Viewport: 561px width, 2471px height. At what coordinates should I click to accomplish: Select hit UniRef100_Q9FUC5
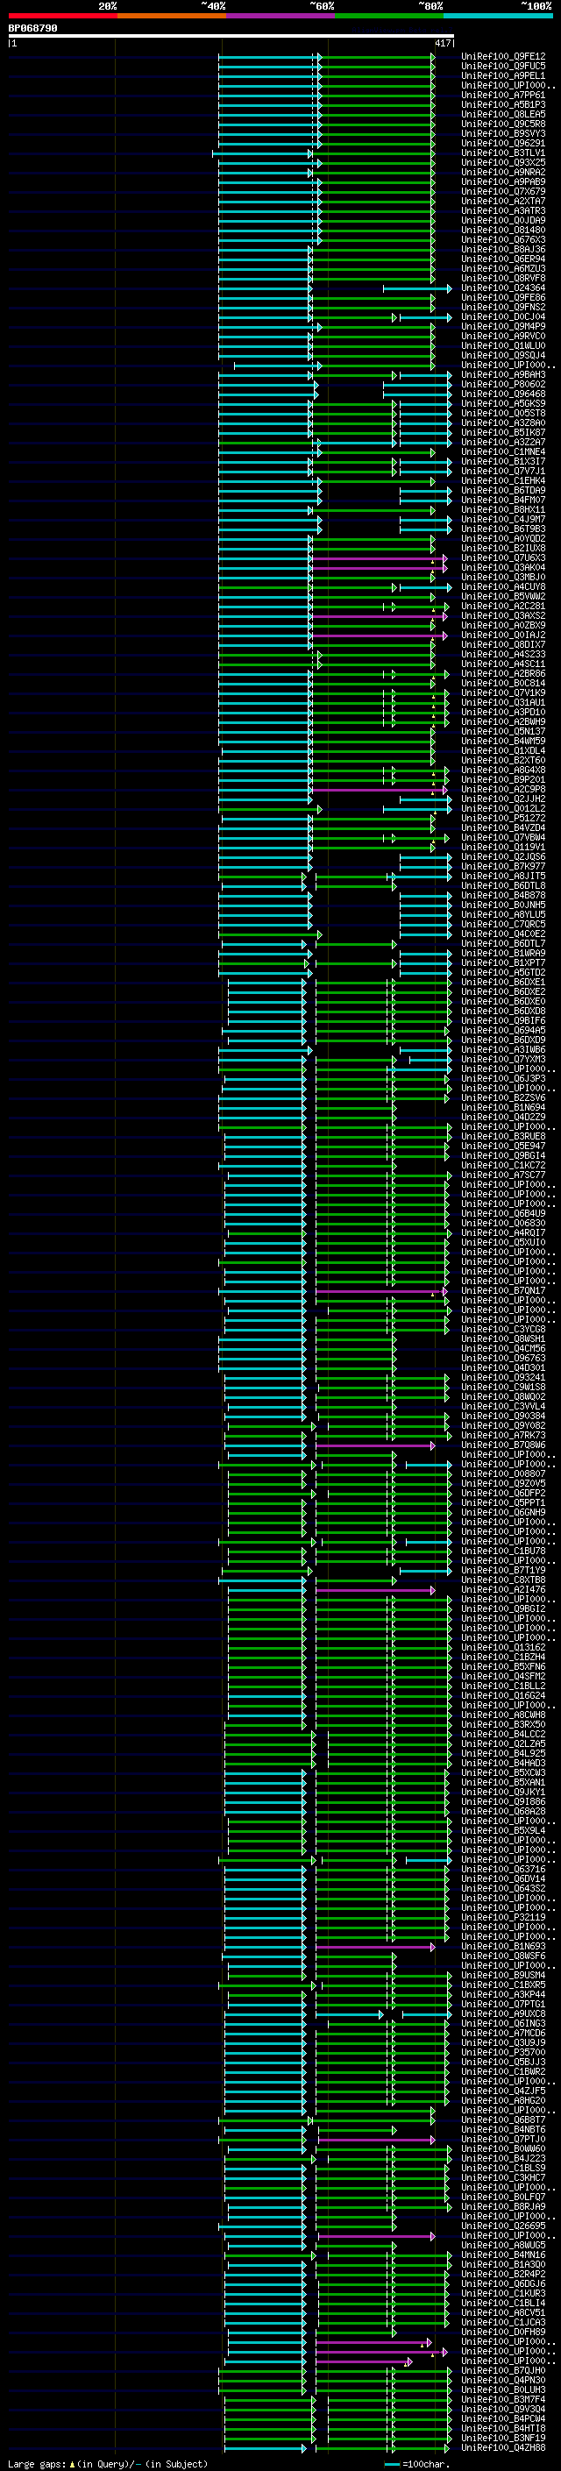click(x=503, y=67)
